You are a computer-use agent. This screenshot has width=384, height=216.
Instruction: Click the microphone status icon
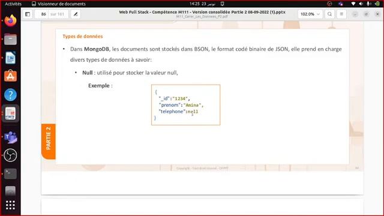(x=369, y=4)
